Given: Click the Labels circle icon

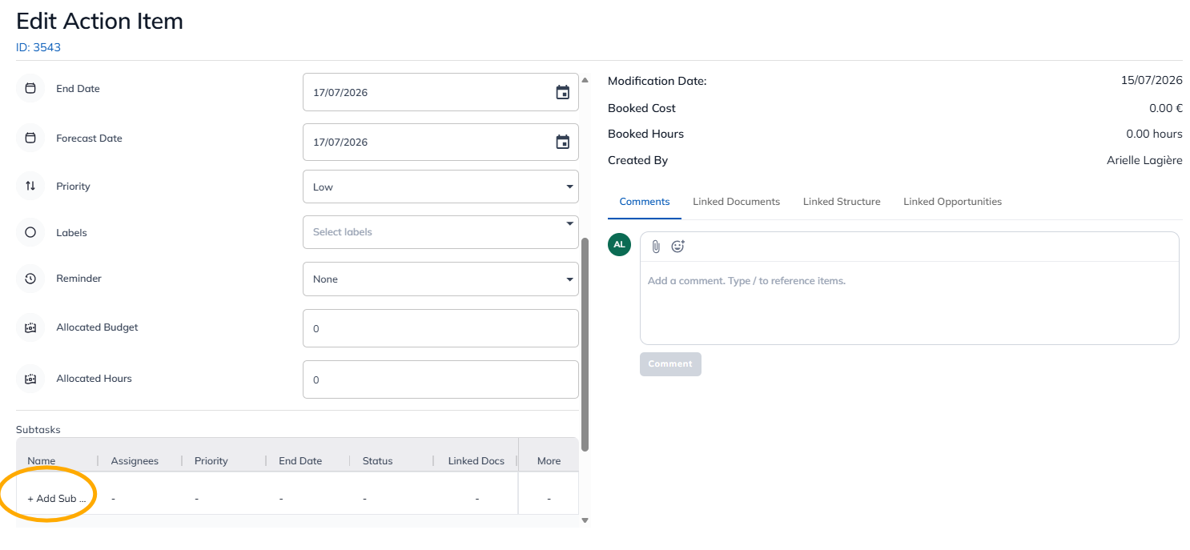Looking at the screenshot, I should (x=30, y=232).
